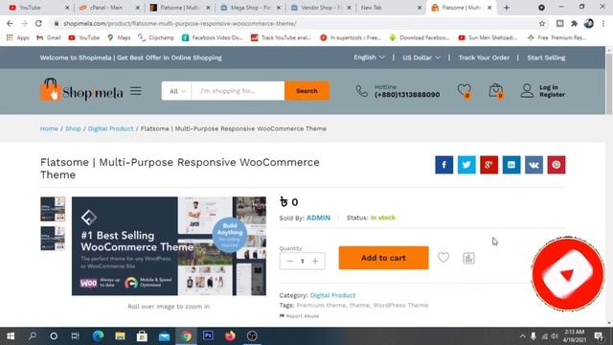The width and height of the screenshot is (613, 345).
Task: Go to Shop breadcrumb
Action: point(73,128)
